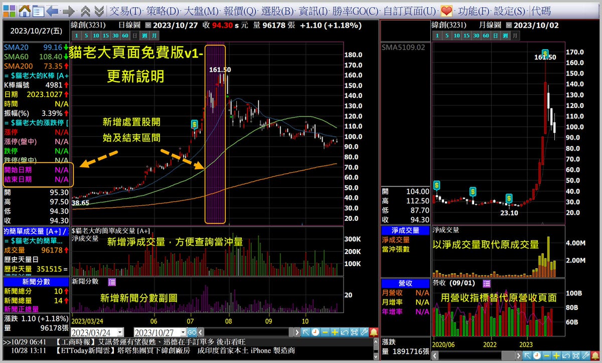Click the wrench settings icon below daily chart
The width and height of the screenshot is (602, 363).
click(x=364, y=332)
